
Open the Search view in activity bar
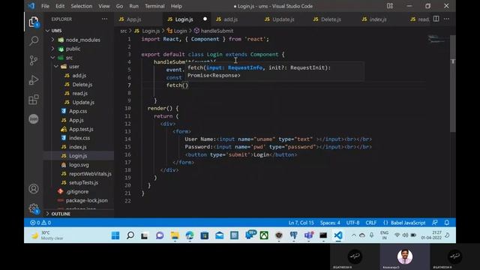(34, 40)
